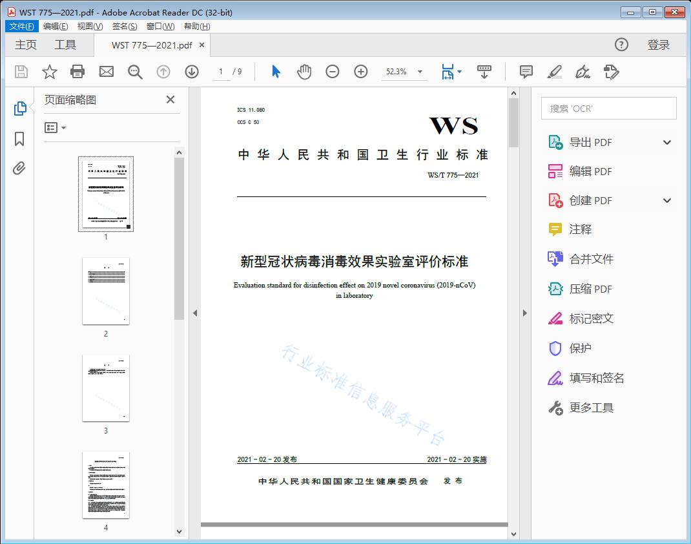
Task: Open the page thumbnail options dropdown
Action: click(54, 127)
